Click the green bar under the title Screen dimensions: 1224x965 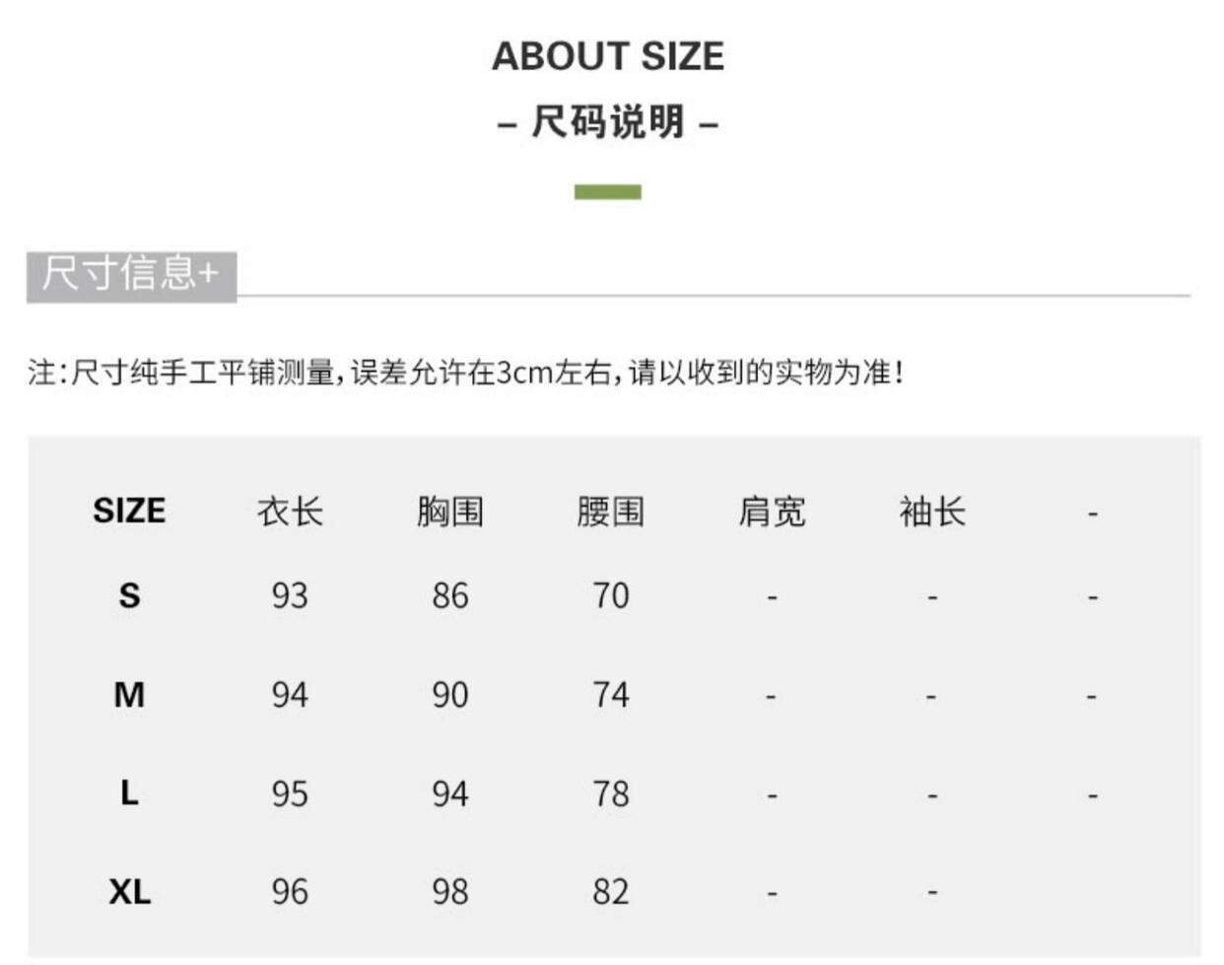click(x=607, y=192)
